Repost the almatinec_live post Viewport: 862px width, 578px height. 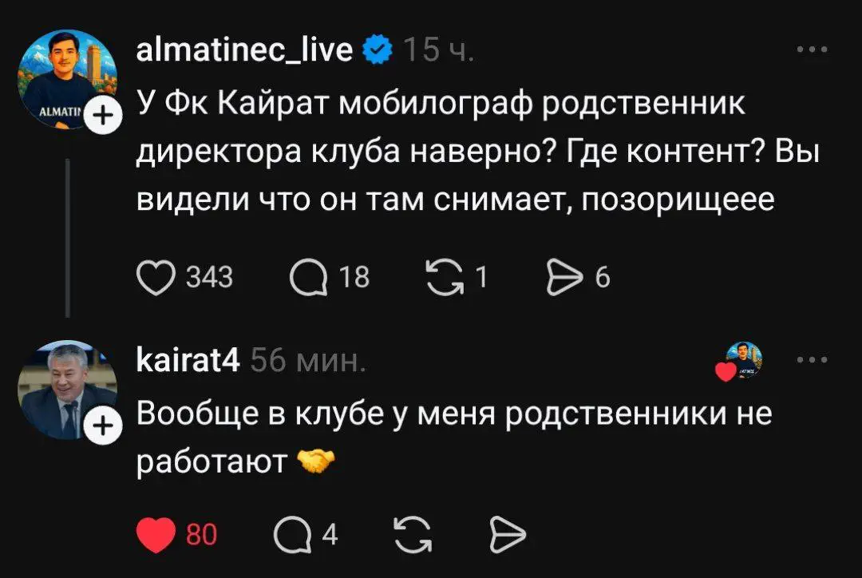coord(445,277)
